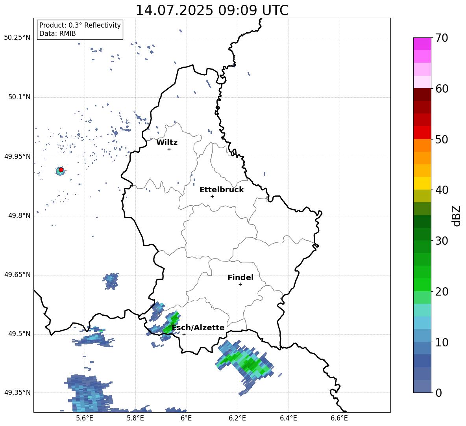Screen dimensions: 466x426
Task: Click the 49.65°N latitude label
Action: point(17,275)
